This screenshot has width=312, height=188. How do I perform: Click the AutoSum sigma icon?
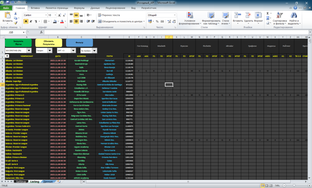click(x=268, y=13)
